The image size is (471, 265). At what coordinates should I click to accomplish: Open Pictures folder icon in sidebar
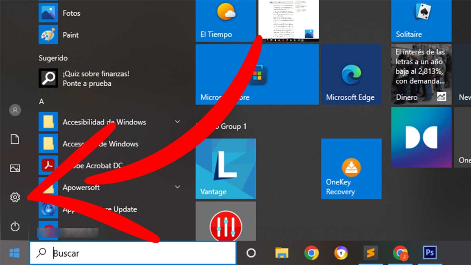15,168
